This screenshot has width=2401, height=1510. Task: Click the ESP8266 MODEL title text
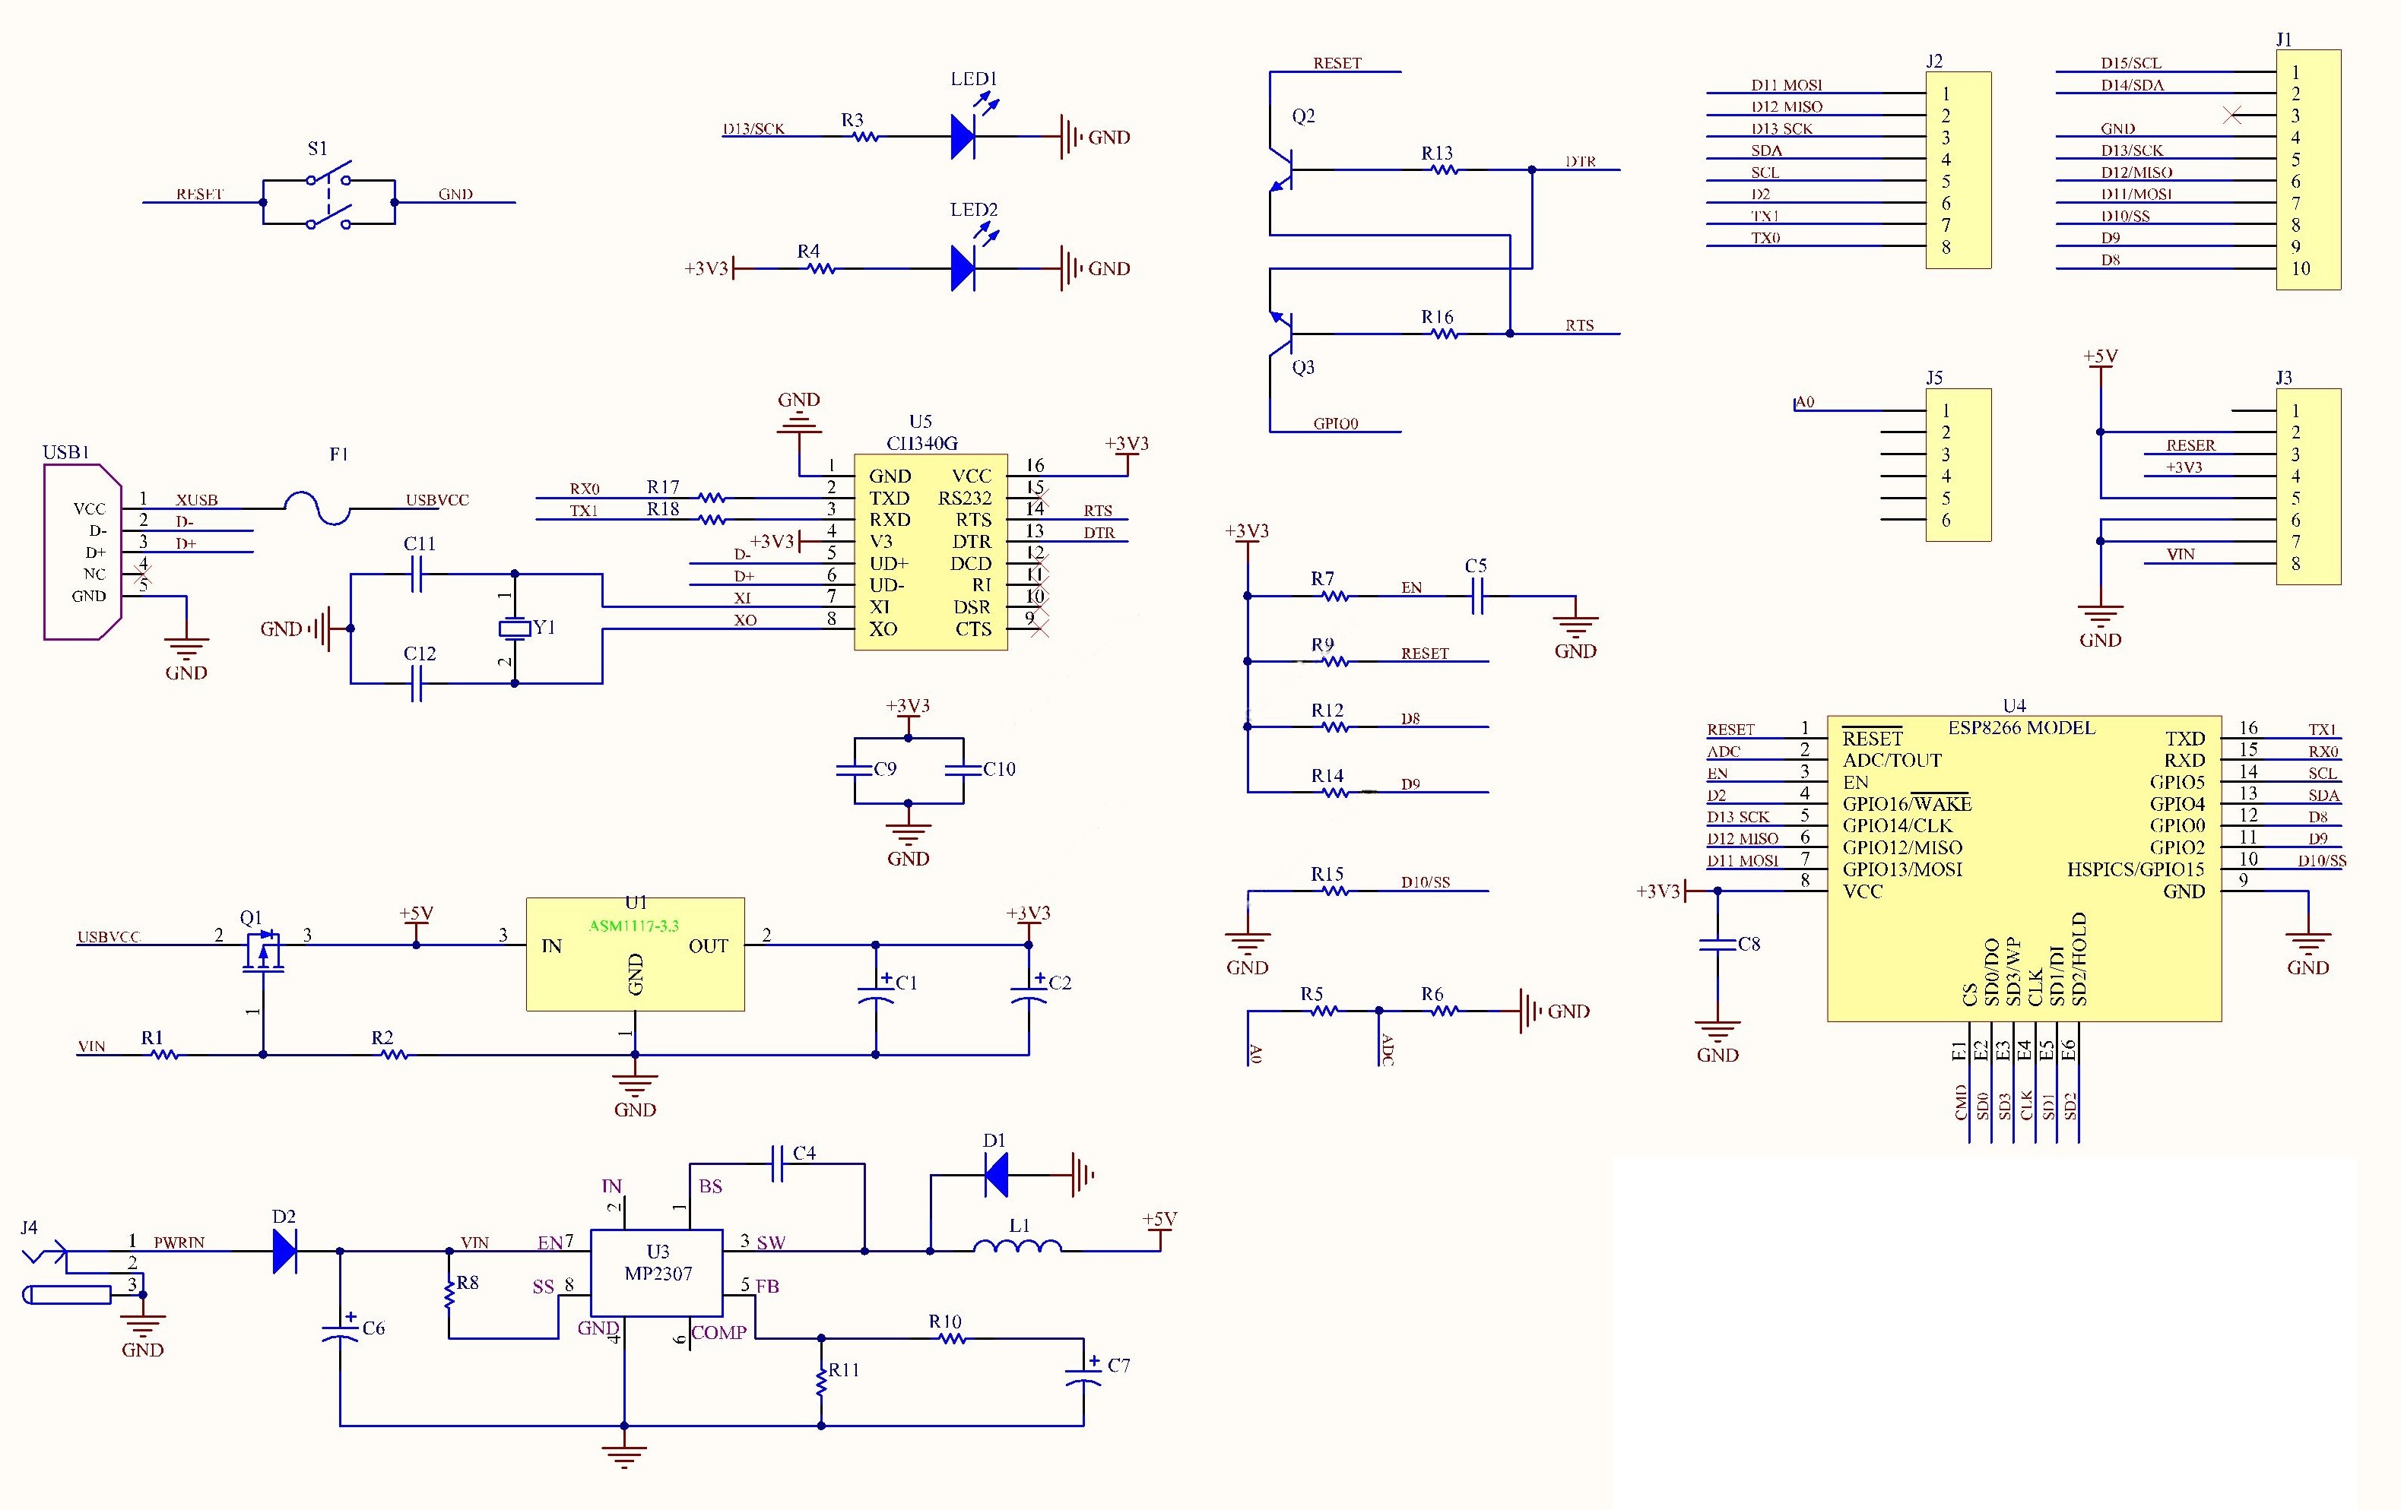[2021, 727]
